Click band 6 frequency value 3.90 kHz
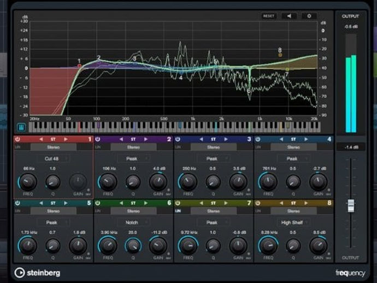 (x=109, y=233)
